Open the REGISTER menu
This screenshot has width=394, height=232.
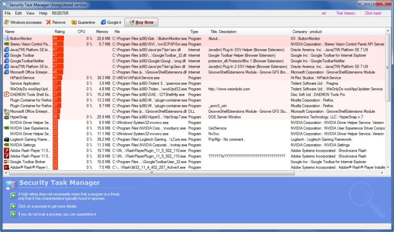tap(60, 13)
